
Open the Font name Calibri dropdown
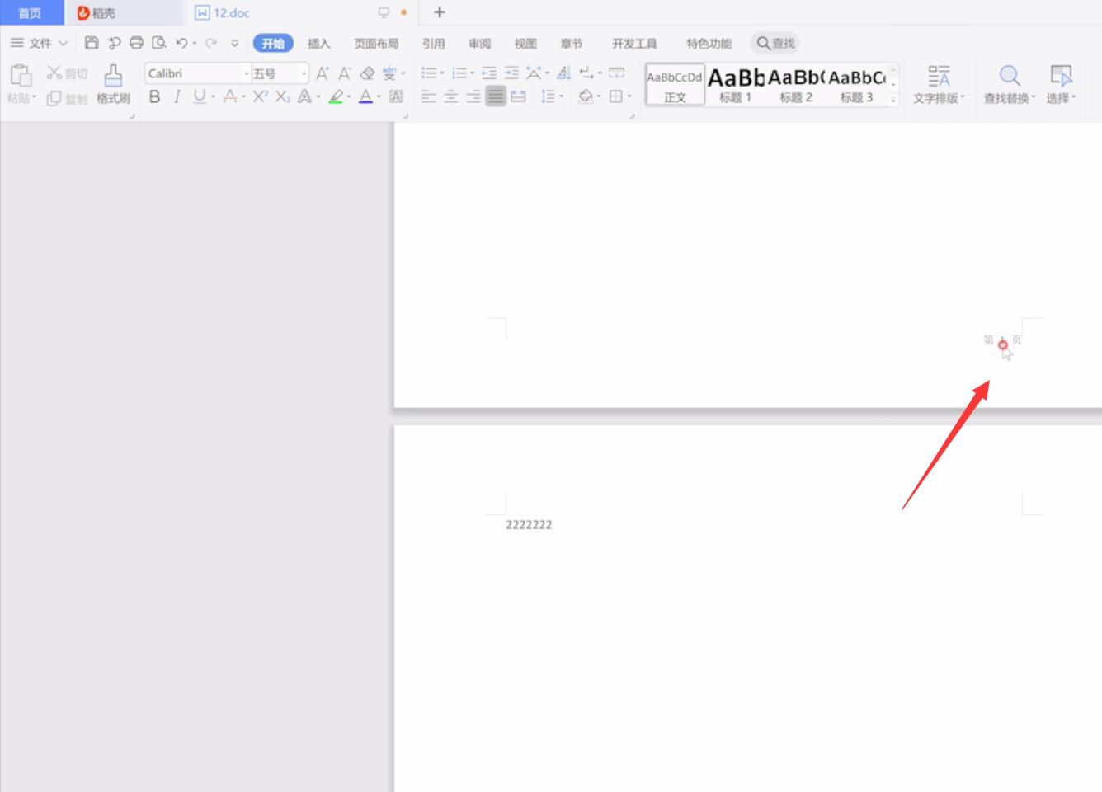(246, 74)
